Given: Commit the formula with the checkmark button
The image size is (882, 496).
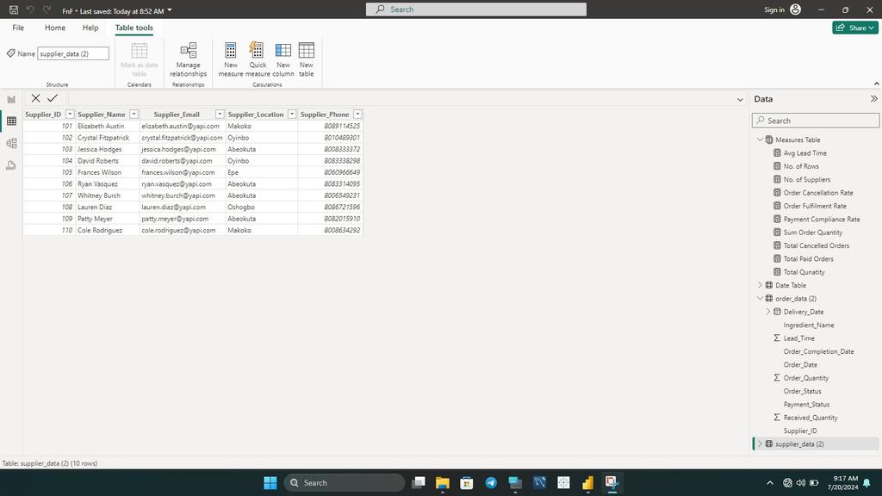Looking at the screenshot, I should (53, 98).
